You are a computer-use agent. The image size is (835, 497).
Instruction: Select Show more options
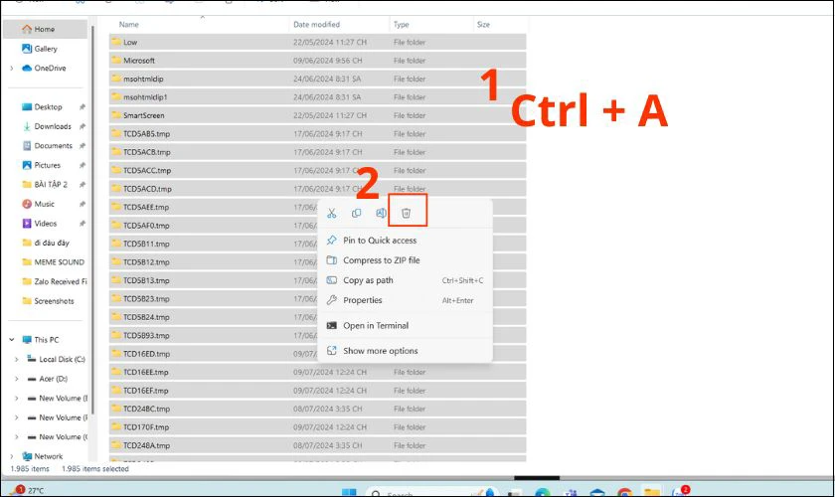[381, 351]
